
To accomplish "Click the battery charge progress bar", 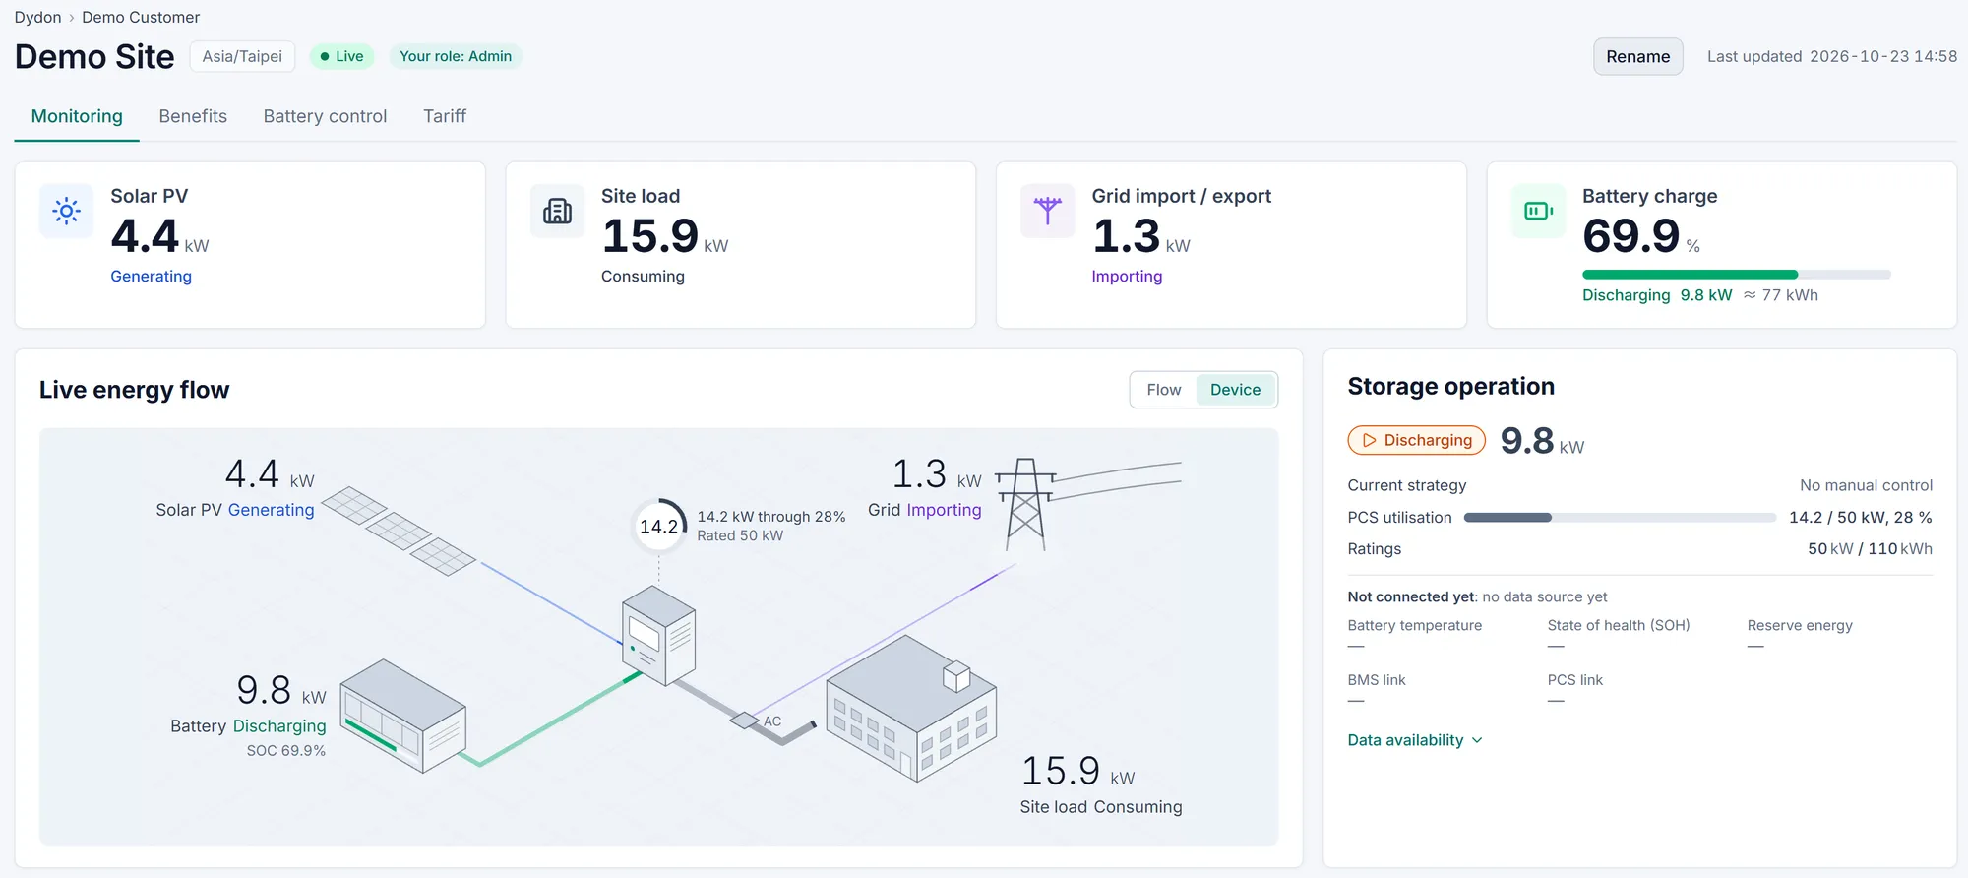I will point(1737,275).
